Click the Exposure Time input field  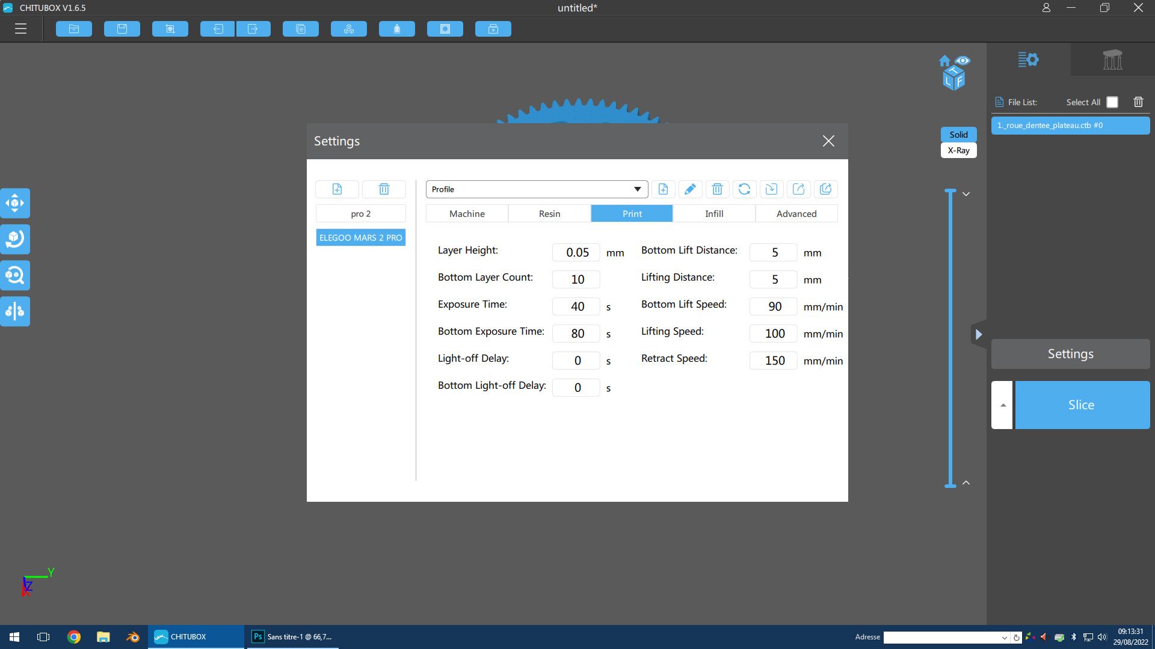click(x=576, y=306)
